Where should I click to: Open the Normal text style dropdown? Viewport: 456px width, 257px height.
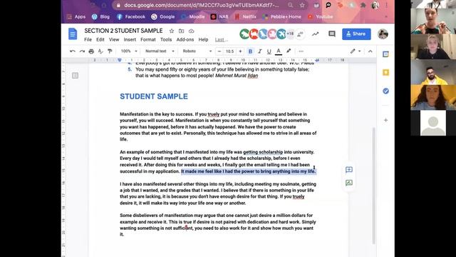[x=160, y=51]
